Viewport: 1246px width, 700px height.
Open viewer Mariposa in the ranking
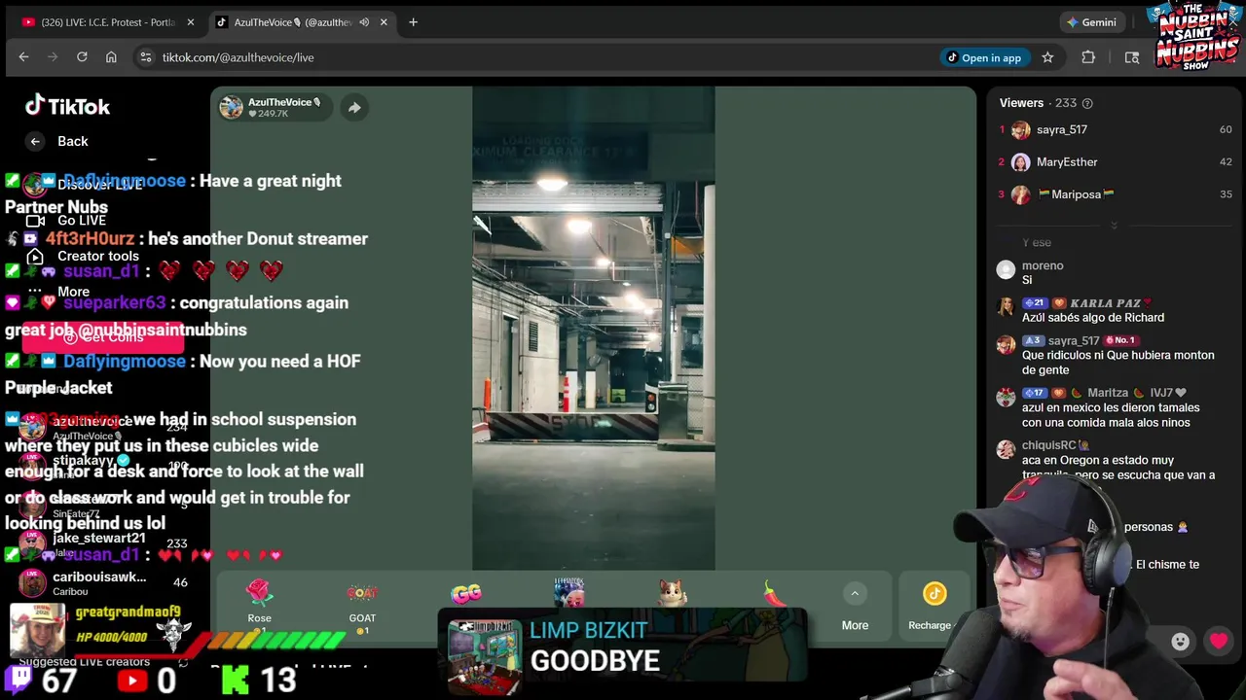tap(1115, 194)
